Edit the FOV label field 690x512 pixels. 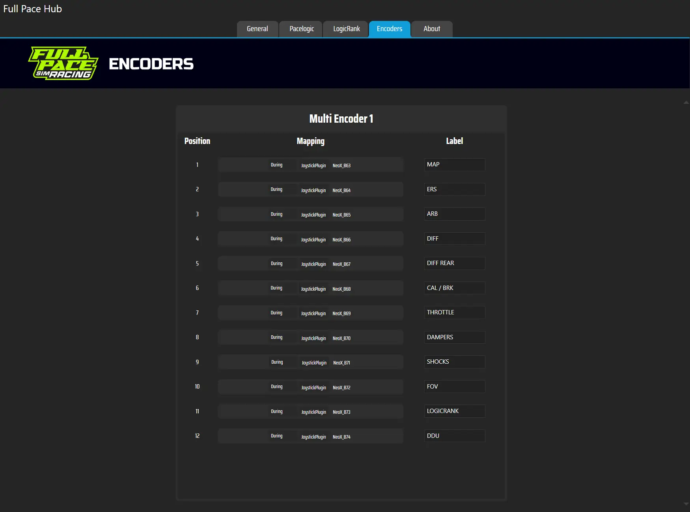454,386
